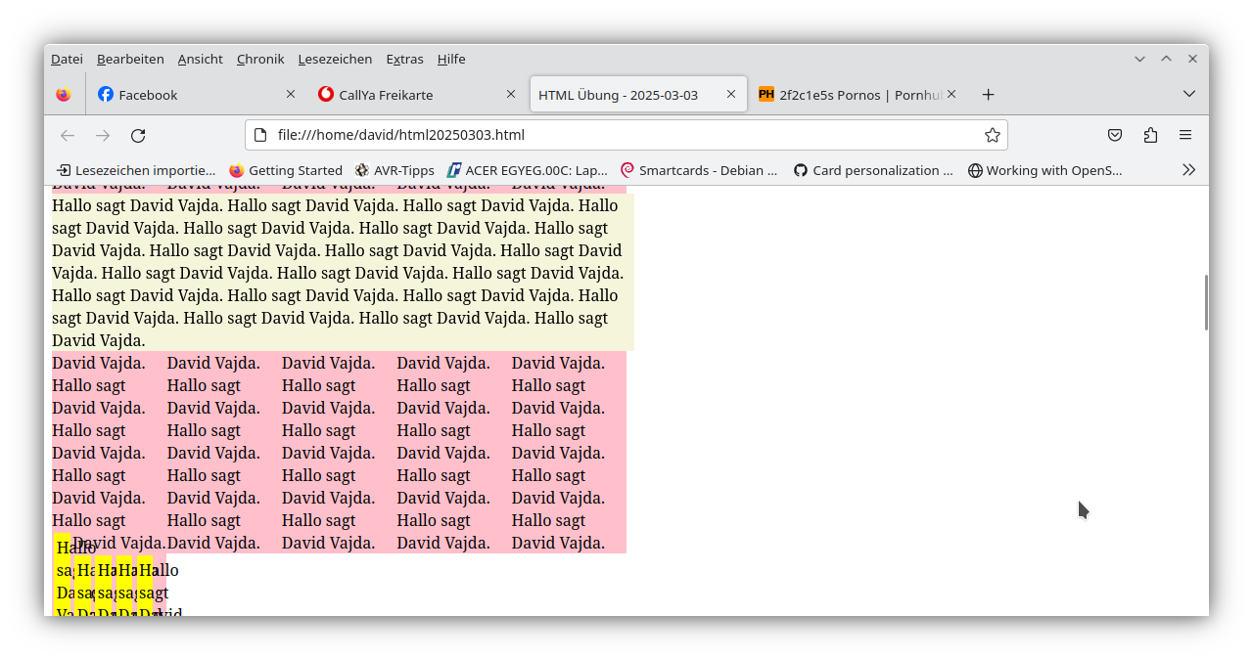Bookmark this page with star icon
The image size is (1253, 660).
[x=992, y=135]
